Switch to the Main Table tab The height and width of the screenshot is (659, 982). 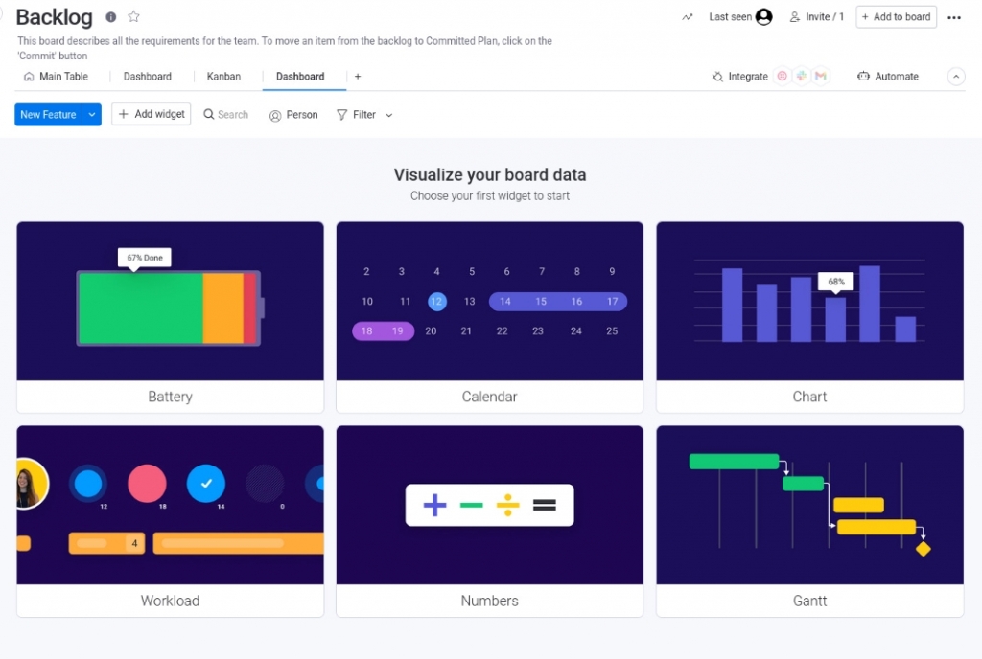(56, 77)
